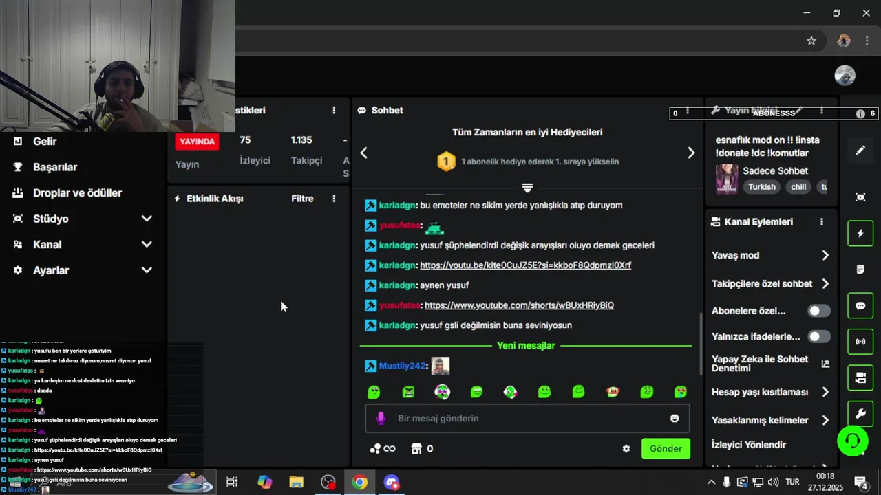Toggle the chat bubble widget icon

pyautogui.click(x=860, y=306)
